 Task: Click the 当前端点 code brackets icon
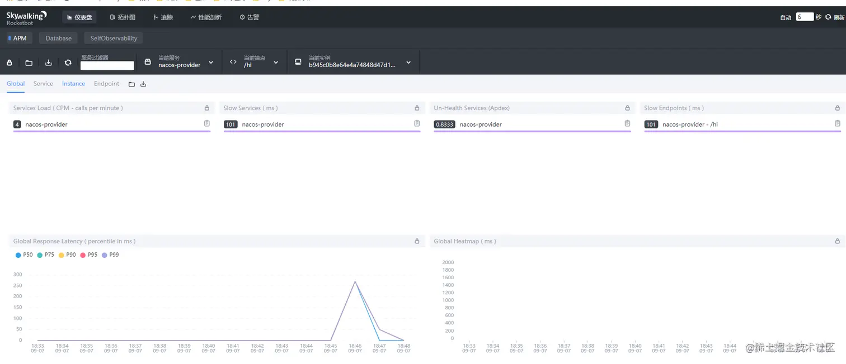[233, 62]
